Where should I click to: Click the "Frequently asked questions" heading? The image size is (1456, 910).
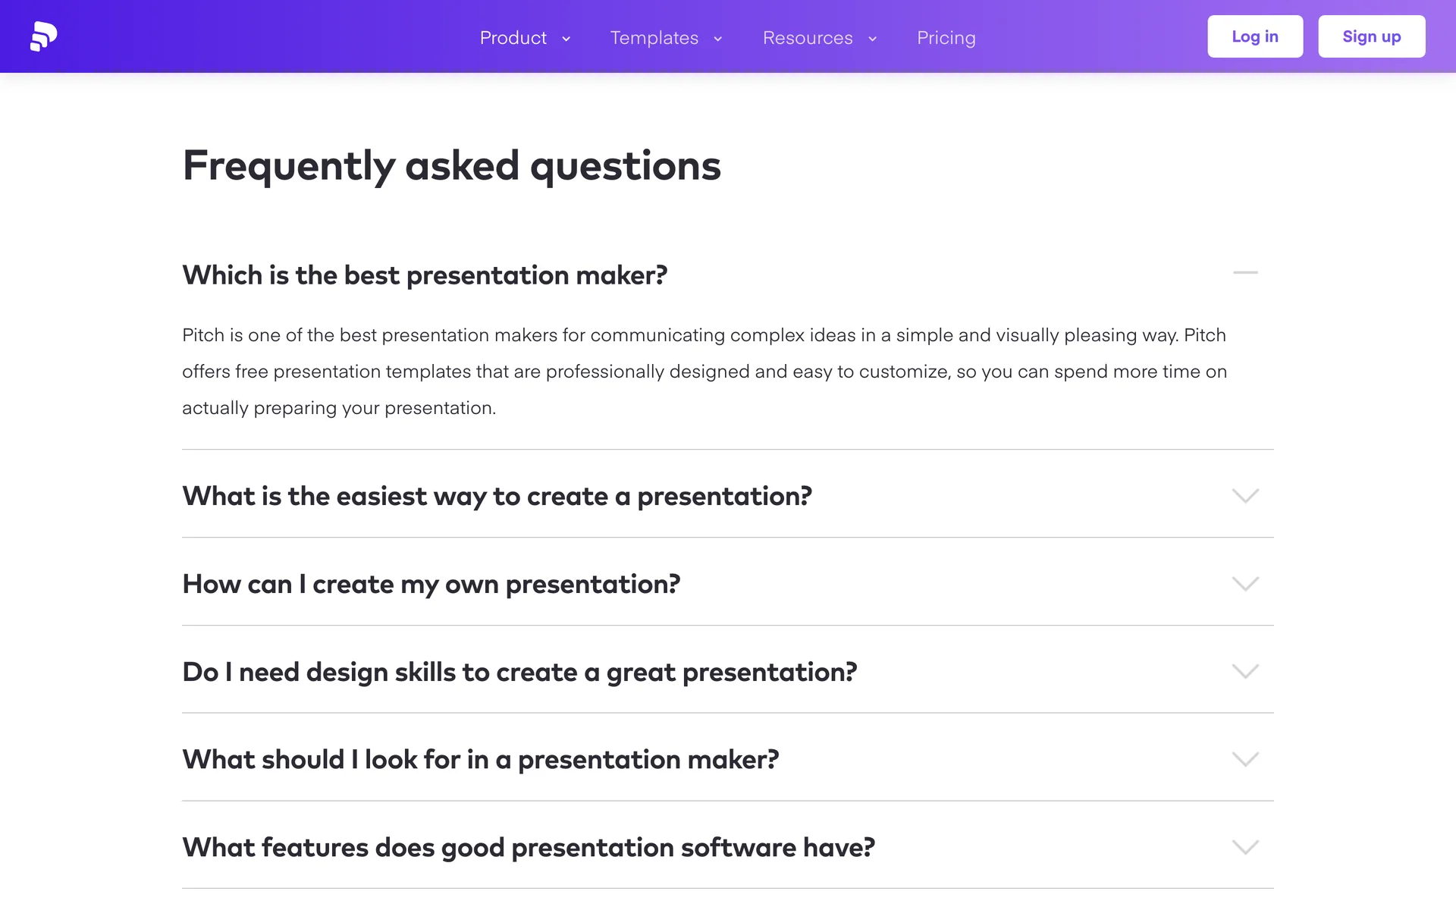click(x=451, y=165)
